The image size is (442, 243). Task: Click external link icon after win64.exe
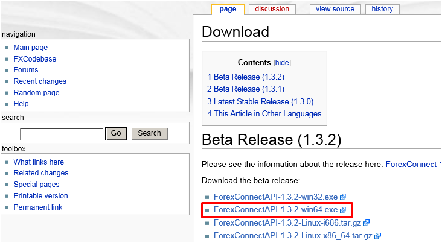point(343,210)
